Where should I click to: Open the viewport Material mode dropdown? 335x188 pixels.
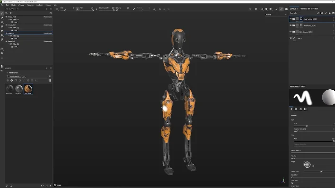276,15
